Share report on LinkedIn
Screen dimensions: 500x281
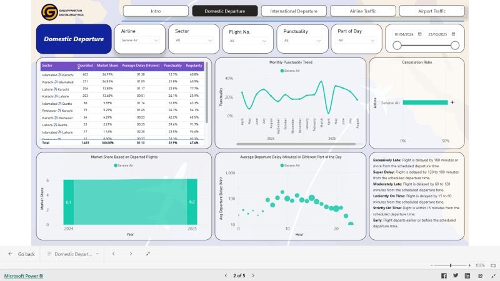(466, 275)
